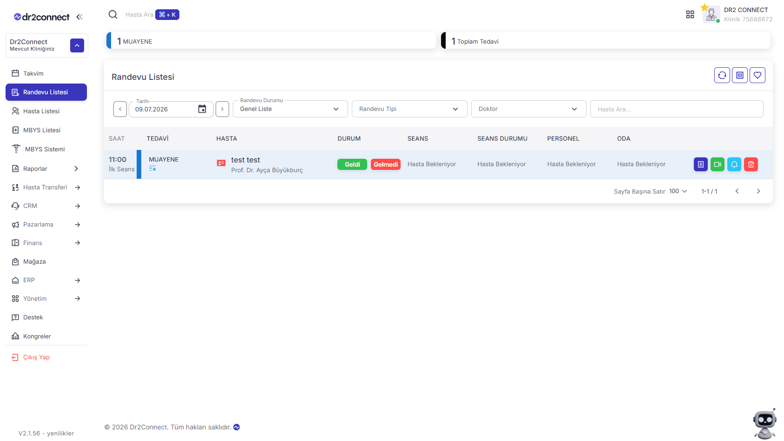Refresh the Randevu Listesi
The image size is (784, 441).
(722, 75)
